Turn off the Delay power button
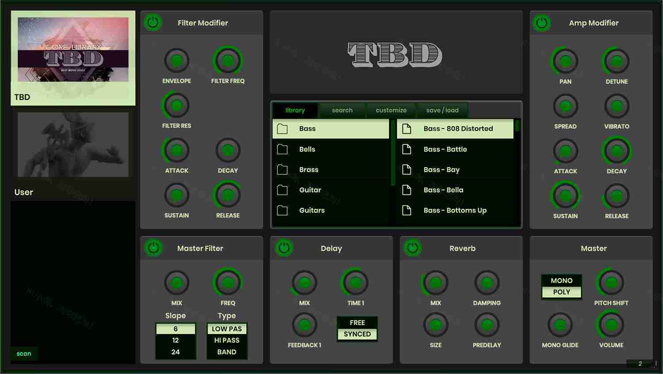 pyautogui.click(x=284, y=248)
